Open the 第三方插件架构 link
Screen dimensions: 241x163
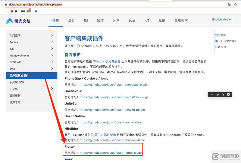click(x=105, y=135)
